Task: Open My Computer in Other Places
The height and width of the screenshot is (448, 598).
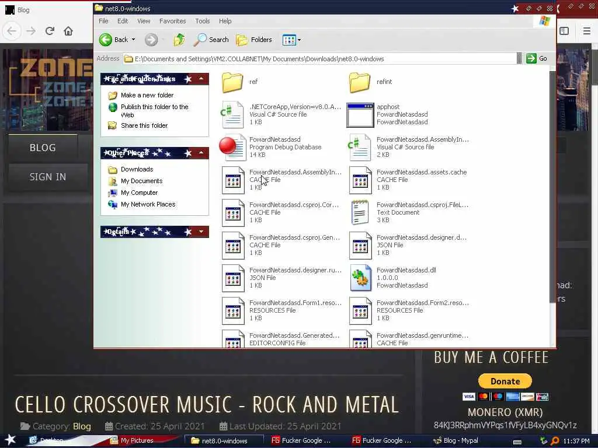Action: (139, 192)
